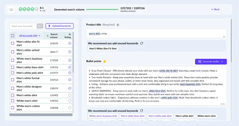Click the Upload keywords button
Screen dimensions: 239x126
tap(60, 26)
